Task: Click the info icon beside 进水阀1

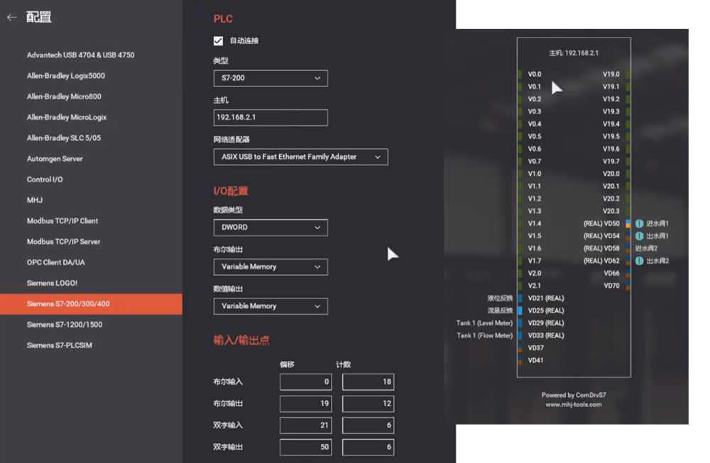Action: 639,223
